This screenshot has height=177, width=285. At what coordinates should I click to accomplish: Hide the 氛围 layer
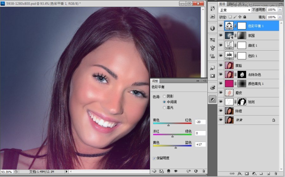point(221,35)
